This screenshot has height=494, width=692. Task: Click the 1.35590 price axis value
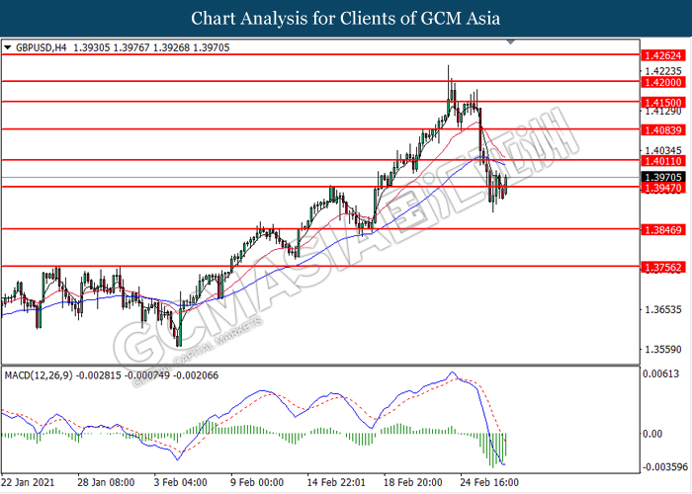click(663, 350)
